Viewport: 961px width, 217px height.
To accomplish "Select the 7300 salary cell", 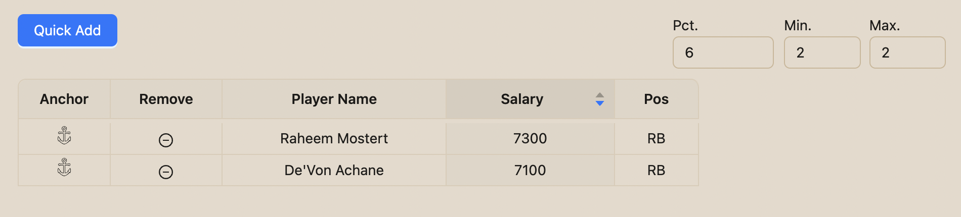I will [530, 138].
